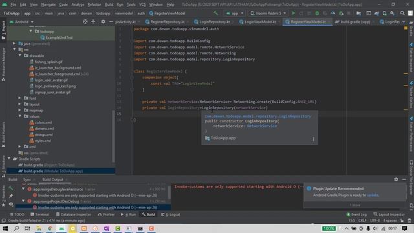
Task: Open the app run configuration dropdown
Action: (234, 13)
